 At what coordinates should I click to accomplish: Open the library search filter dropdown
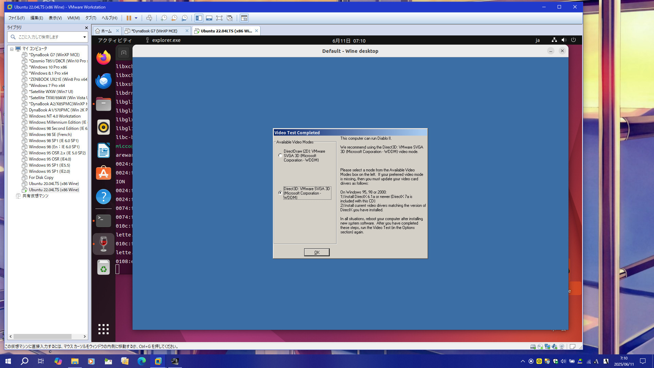[x=84, y=37]
